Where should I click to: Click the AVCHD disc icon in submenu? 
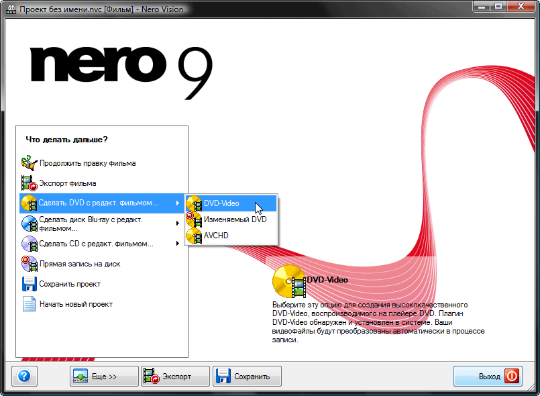point(195,236)
